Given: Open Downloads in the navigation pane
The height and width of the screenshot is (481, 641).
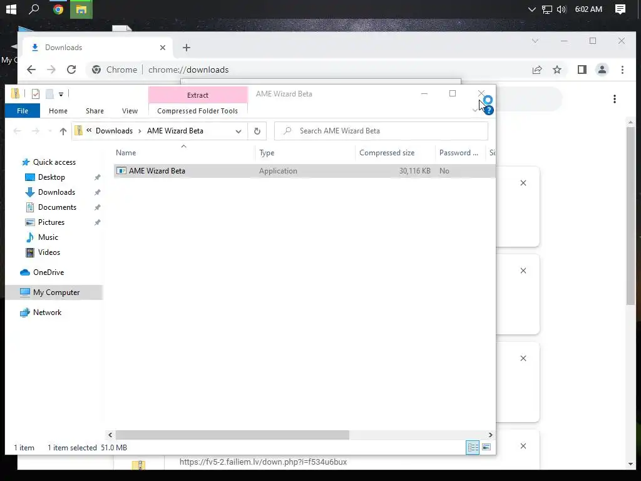Looking at the screenshot, I should pos(56,192).
